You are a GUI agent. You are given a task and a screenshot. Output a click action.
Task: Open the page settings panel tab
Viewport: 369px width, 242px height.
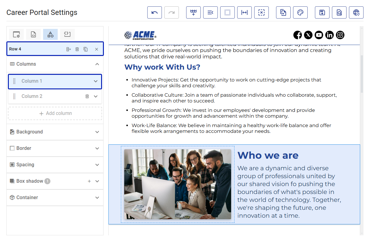[x=16, y=34]
